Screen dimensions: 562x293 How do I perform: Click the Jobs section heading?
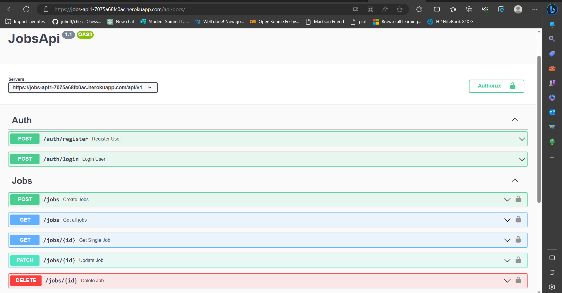coord(22,181)
